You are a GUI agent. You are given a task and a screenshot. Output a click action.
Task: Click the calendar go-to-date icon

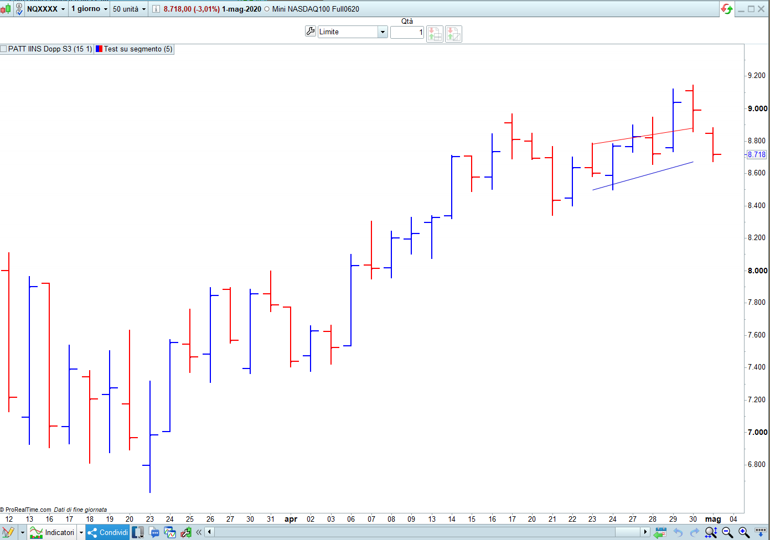tap(660, 532)
